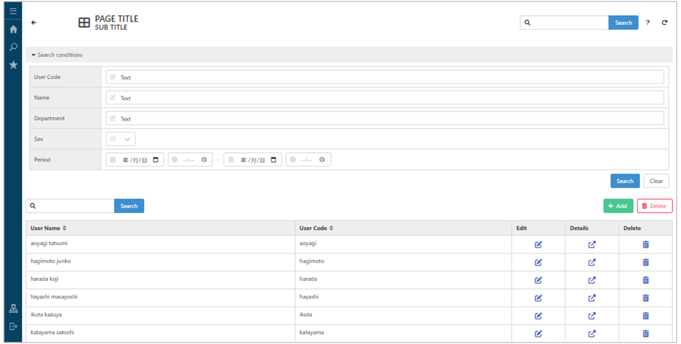Open details for harada koji
The width and height of the screenshot is (681, 344).
592,280
